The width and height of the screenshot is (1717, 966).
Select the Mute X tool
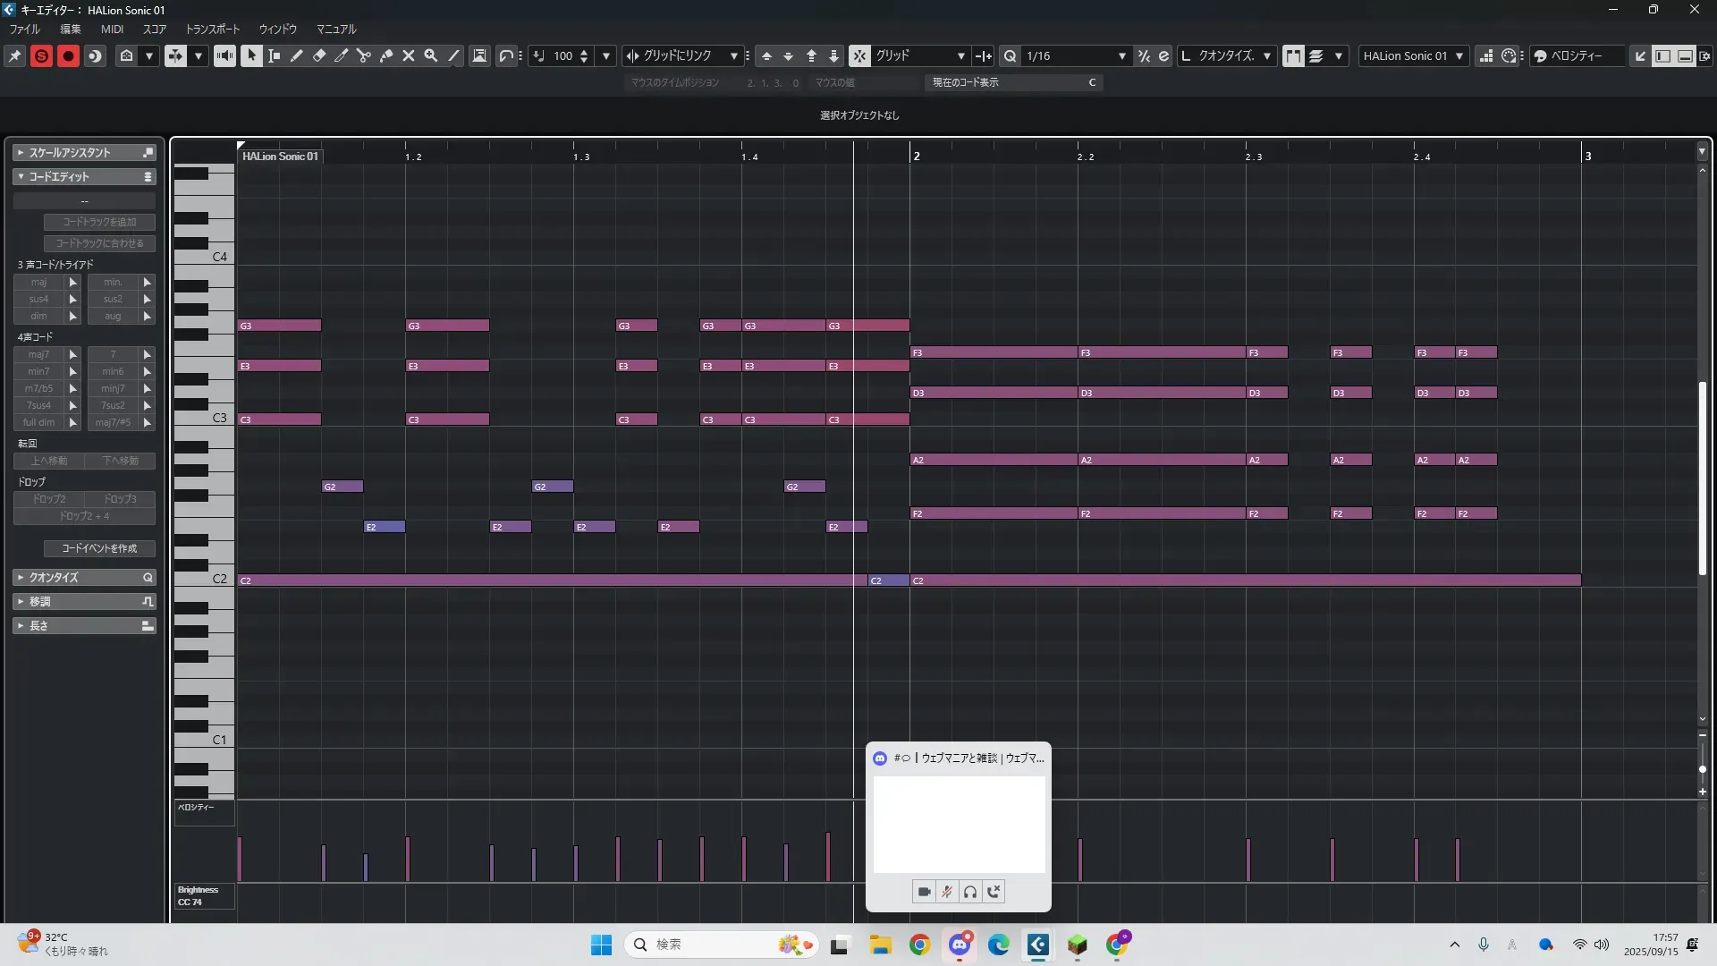[x=409, y=55]
